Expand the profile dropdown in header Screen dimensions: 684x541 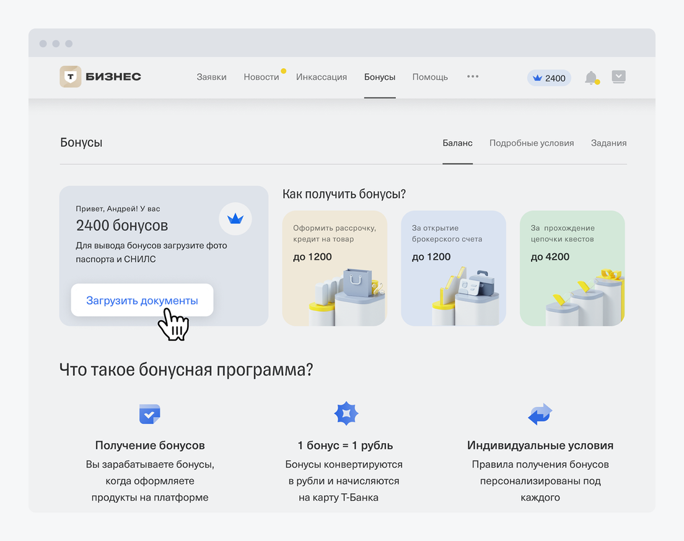coord(618,77)
